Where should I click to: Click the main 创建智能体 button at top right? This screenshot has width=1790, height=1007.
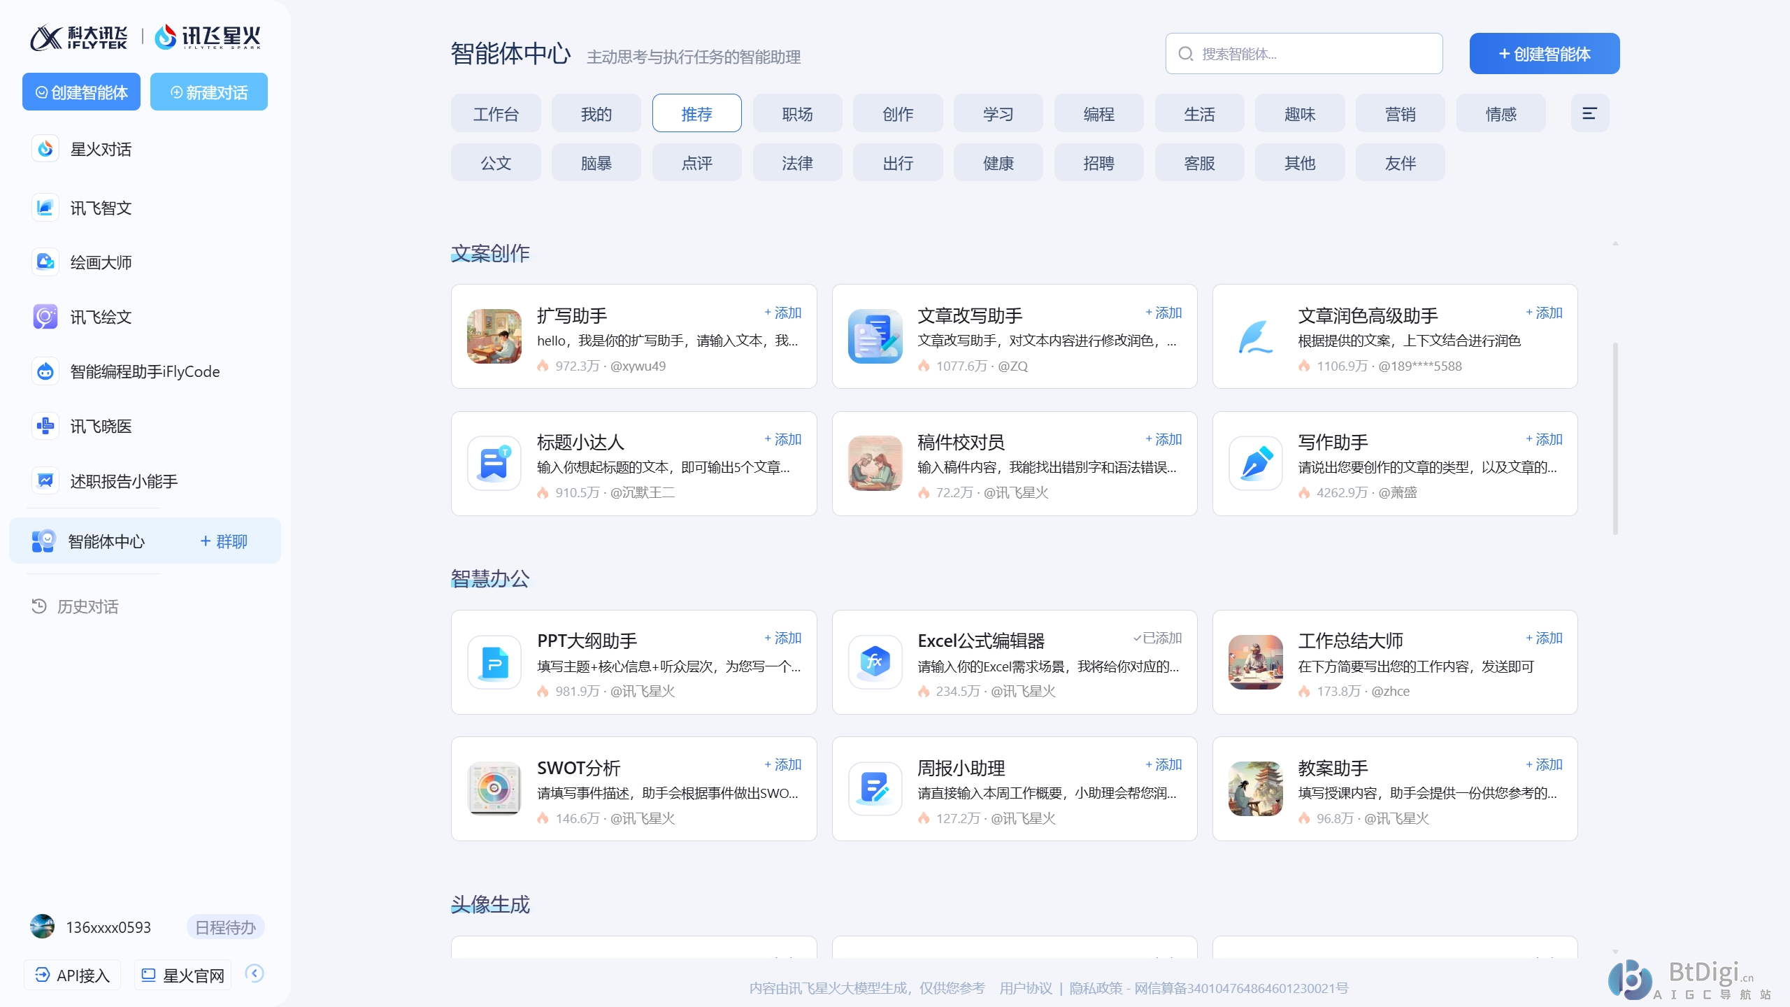(x=1545, y=54)
